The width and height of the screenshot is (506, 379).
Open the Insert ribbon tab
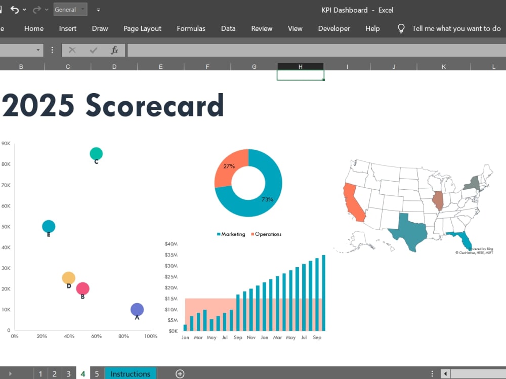click(x=67, y=28)
